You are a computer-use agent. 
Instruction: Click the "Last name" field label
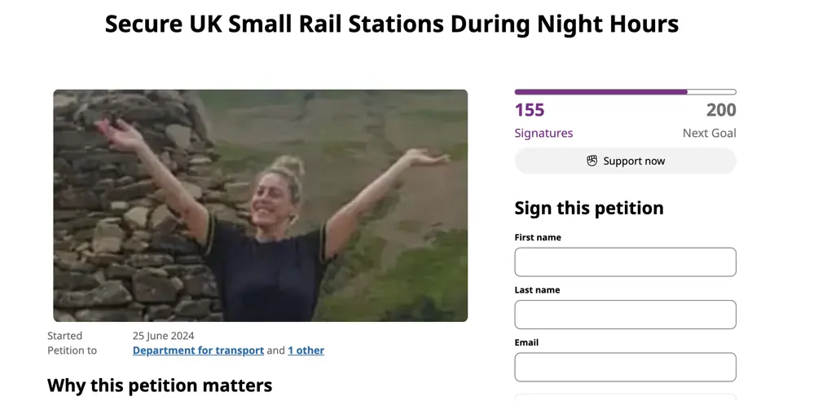(x=537, y=289)
